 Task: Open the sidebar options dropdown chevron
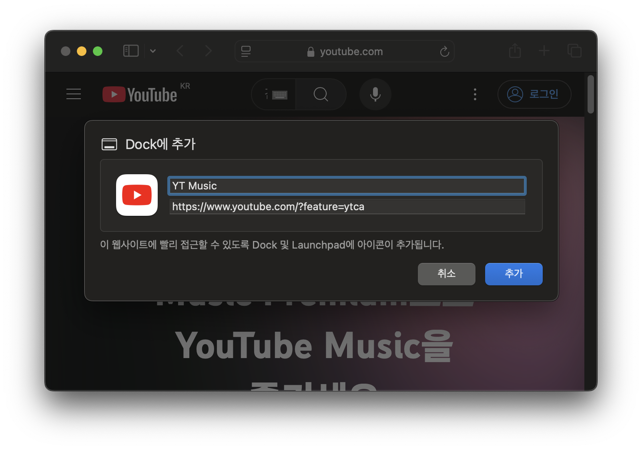153,51
